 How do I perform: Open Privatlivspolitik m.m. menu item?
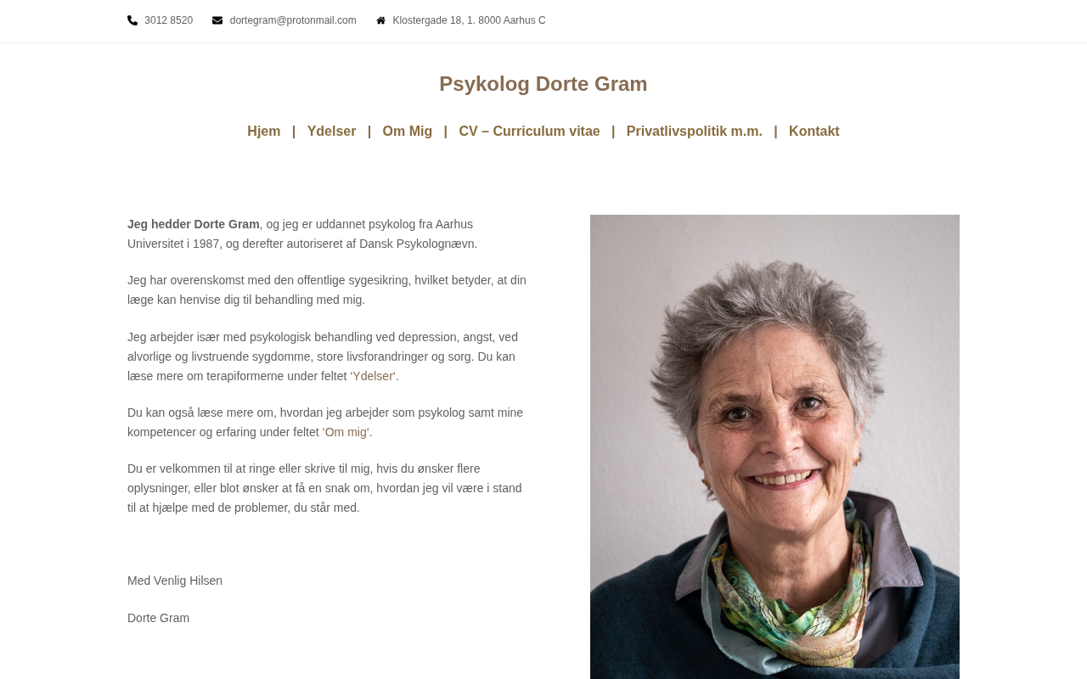[694, 132]
